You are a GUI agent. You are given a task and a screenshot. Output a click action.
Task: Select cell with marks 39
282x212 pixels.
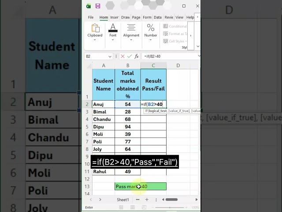[x=128, y=134]
